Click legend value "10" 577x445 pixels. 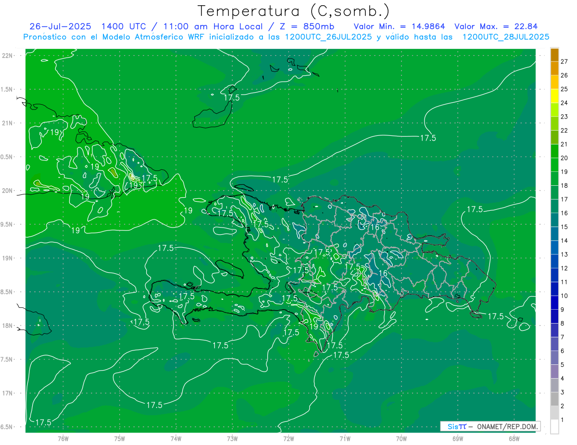564,296
